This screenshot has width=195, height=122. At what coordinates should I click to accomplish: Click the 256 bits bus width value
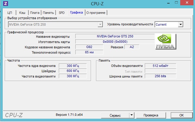160,76
